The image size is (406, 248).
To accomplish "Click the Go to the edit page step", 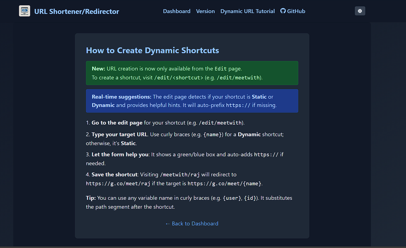I will point(117,123).
